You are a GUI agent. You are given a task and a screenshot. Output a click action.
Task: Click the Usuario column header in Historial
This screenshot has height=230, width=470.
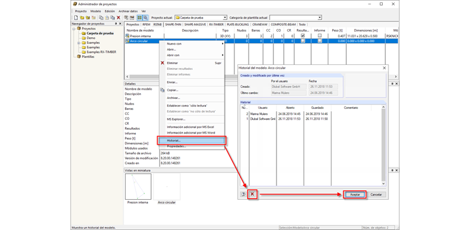263,108
